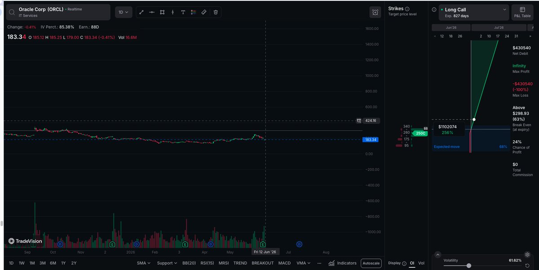Open the 1D interval dropdown
Screen dimensions: 539x270
point(123,12)
